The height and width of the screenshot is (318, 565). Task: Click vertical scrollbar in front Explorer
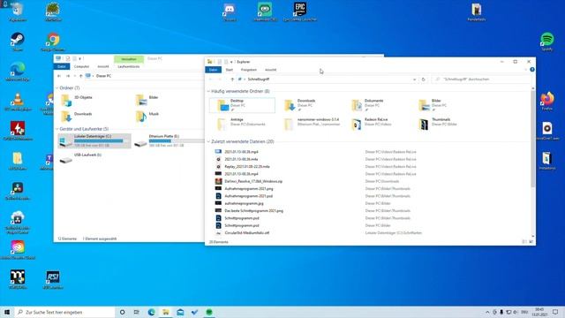[533, 139]
